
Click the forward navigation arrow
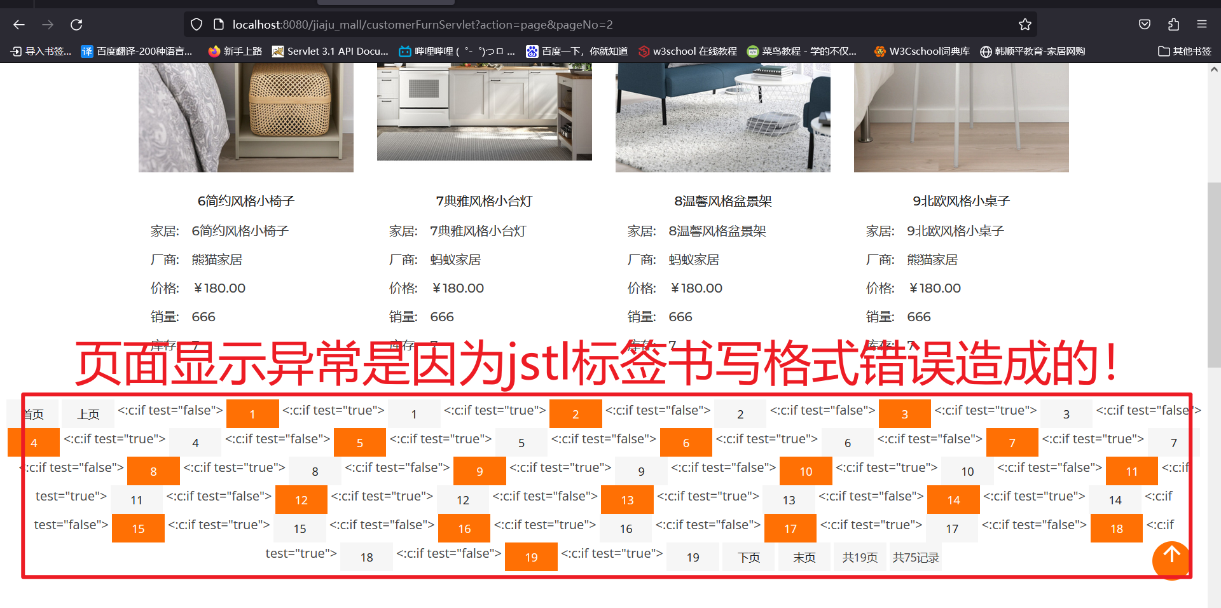[48, 25]
